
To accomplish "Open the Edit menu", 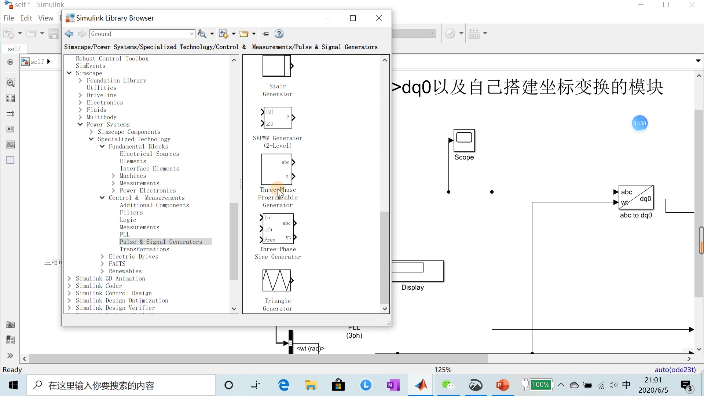I will (26, 18).
